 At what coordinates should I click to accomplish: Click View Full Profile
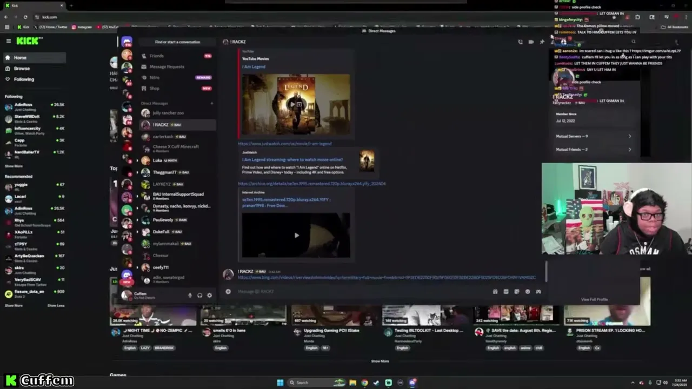tap(594, 299)
